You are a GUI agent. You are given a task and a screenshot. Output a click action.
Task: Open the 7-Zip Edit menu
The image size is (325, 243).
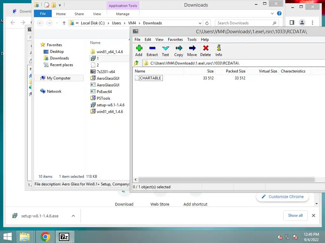pos(148,40)
